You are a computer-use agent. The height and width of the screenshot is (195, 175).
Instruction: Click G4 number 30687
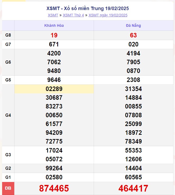54,98
